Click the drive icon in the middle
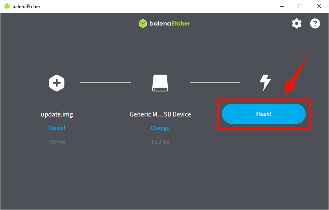329x210 pixels. [160, 83]
